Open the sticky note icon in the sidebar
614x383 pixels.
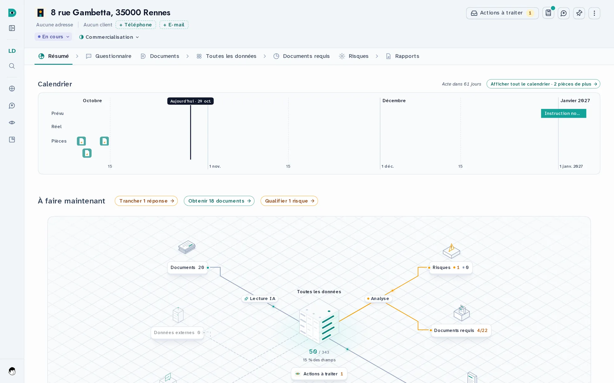click(x=12, y=140)
